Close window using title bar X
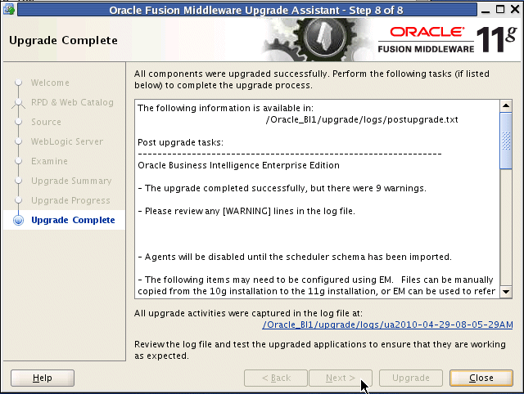524x394 pixels. click(x=515, y=9)
